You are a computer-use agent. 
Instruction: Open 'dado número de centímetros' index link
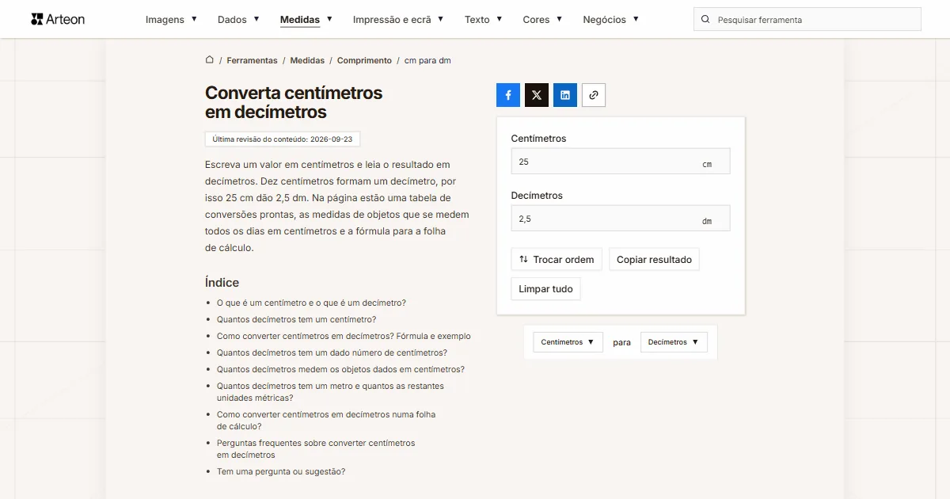[x=332, y=352]
